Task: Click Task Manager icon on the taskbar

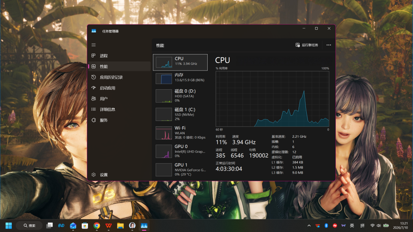Action: [x=144, y=226]
